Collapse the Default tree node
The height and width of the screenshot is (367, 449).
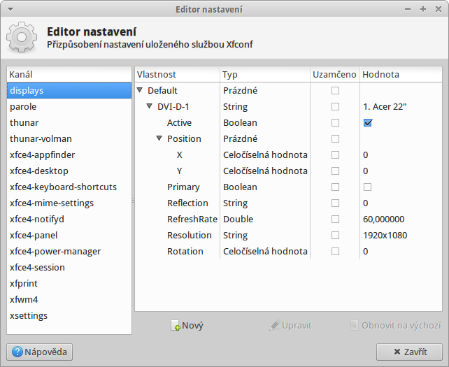[x=140, y=90]
